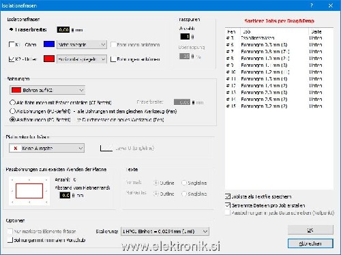The height and width of the screenshot is (255, 341).
Task: Select job row #14 Bohrungen 2.5 mm
Action: click(279, 100)
